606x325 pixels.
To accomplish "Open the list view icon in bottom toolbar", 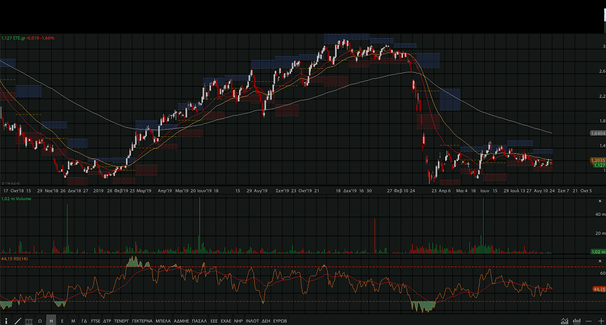I will click(28, 321).
